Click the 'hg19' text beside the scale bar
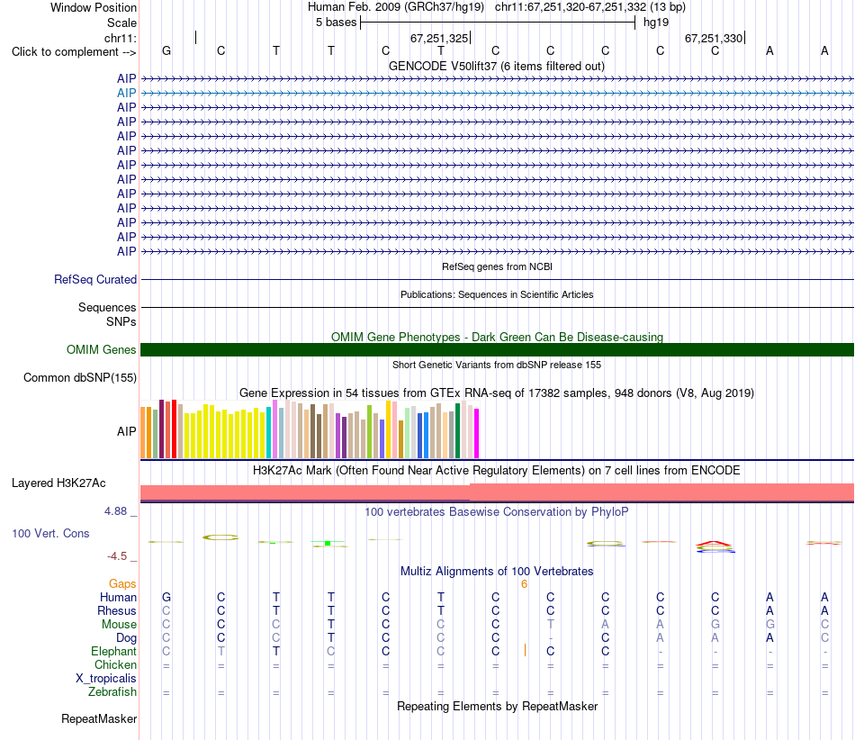 [x=656, y=23]
